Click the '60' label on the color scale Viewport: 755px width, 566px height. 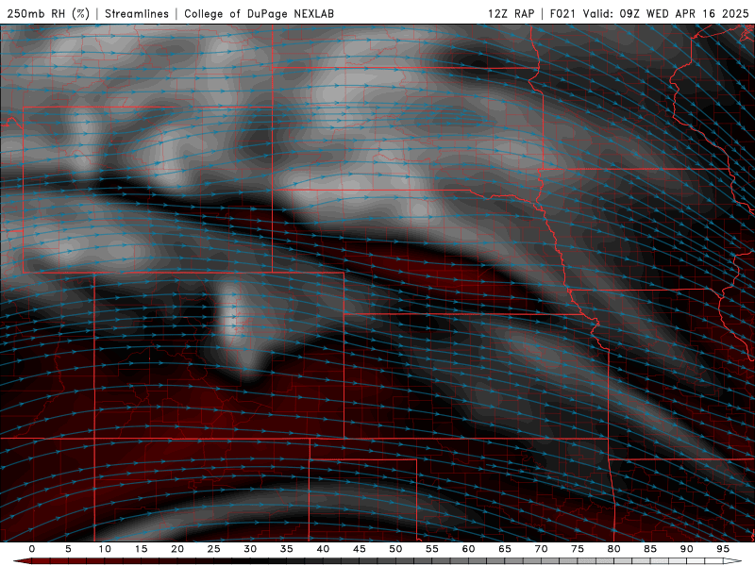pos(468,549)
